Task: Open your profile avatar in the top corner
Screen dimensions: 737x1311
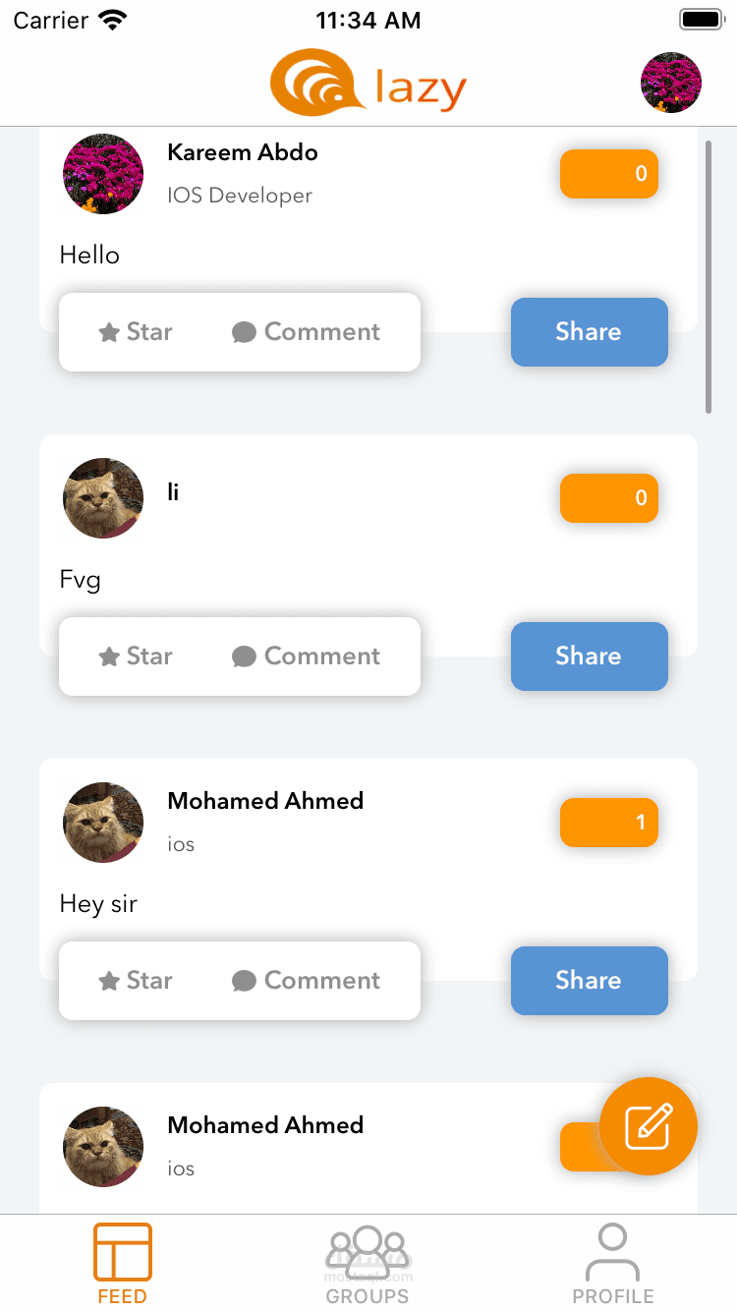Action: point(671,83)
